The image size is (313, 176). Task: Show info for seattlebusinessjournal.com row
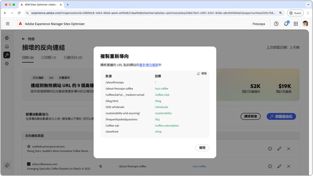tap(270, 149)
